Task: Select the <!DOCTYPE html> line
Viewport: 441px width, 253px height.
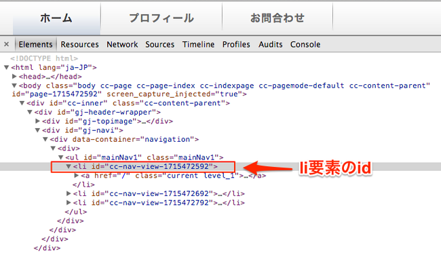Action: (x=44, y=58)
